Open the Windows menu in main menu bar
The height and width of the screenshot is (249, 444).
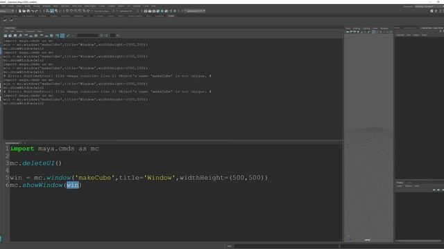pos(46,6)
